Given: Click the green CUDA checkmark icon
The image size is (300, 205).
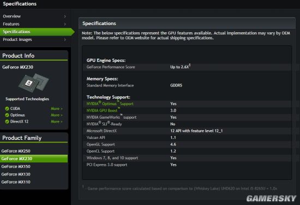Looking at the screenshot, I should (7, 109).
